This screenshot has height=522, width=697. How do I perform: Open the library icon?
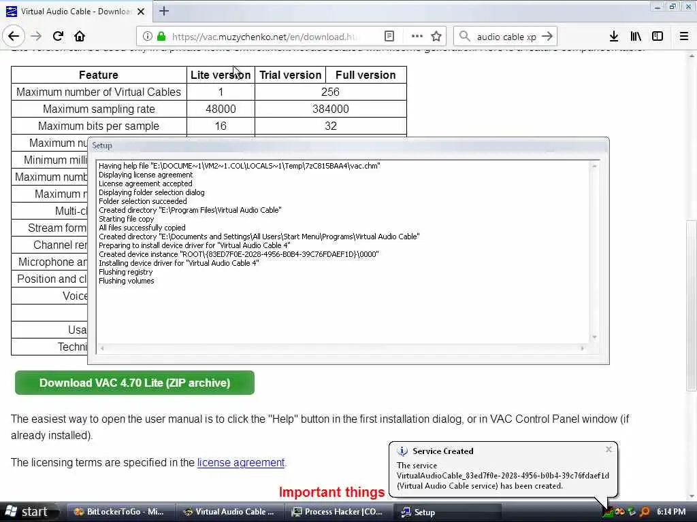[636, 37]
